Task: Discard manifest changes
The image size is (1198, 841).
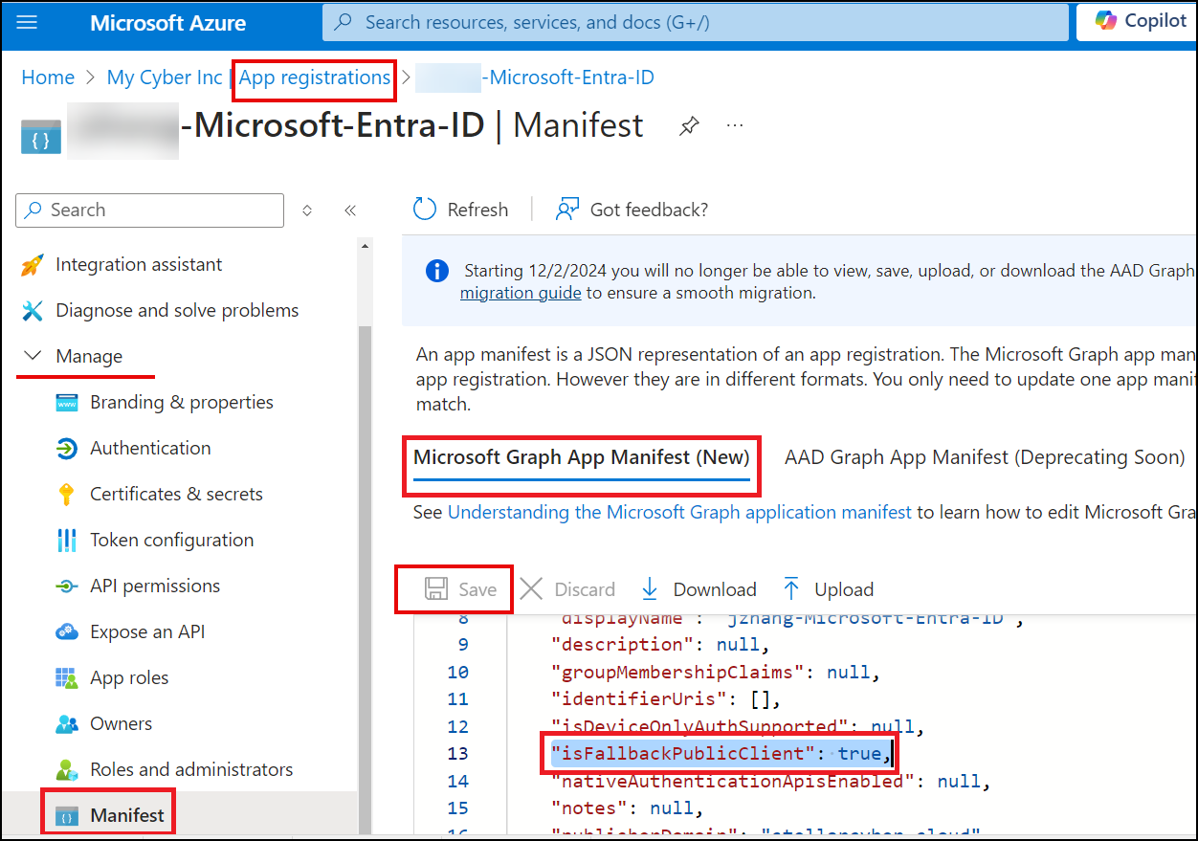Action: click(x=568, y=589)
